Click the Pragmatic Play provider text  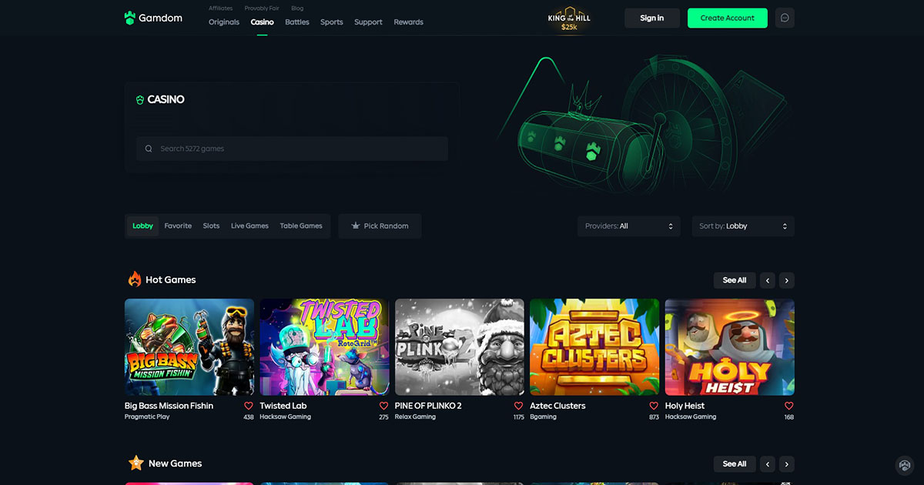click(x=147, y=417)
